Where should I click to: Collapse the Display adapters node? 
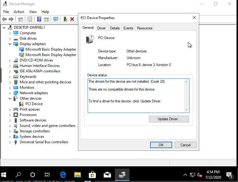[10, 44]
